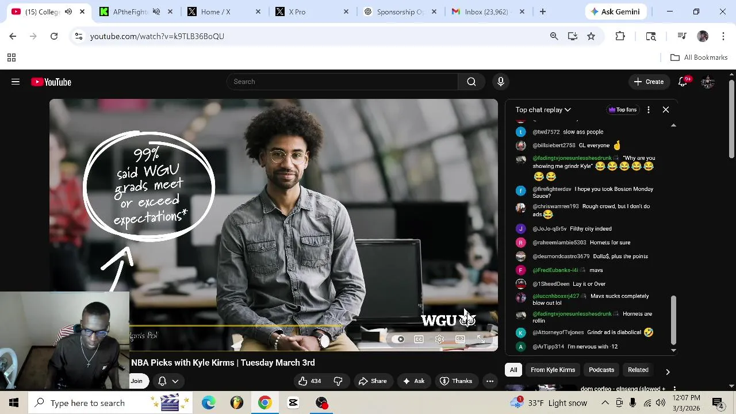
Task: Open Chrome from the taskbar
Action: (x=265, y=402)
